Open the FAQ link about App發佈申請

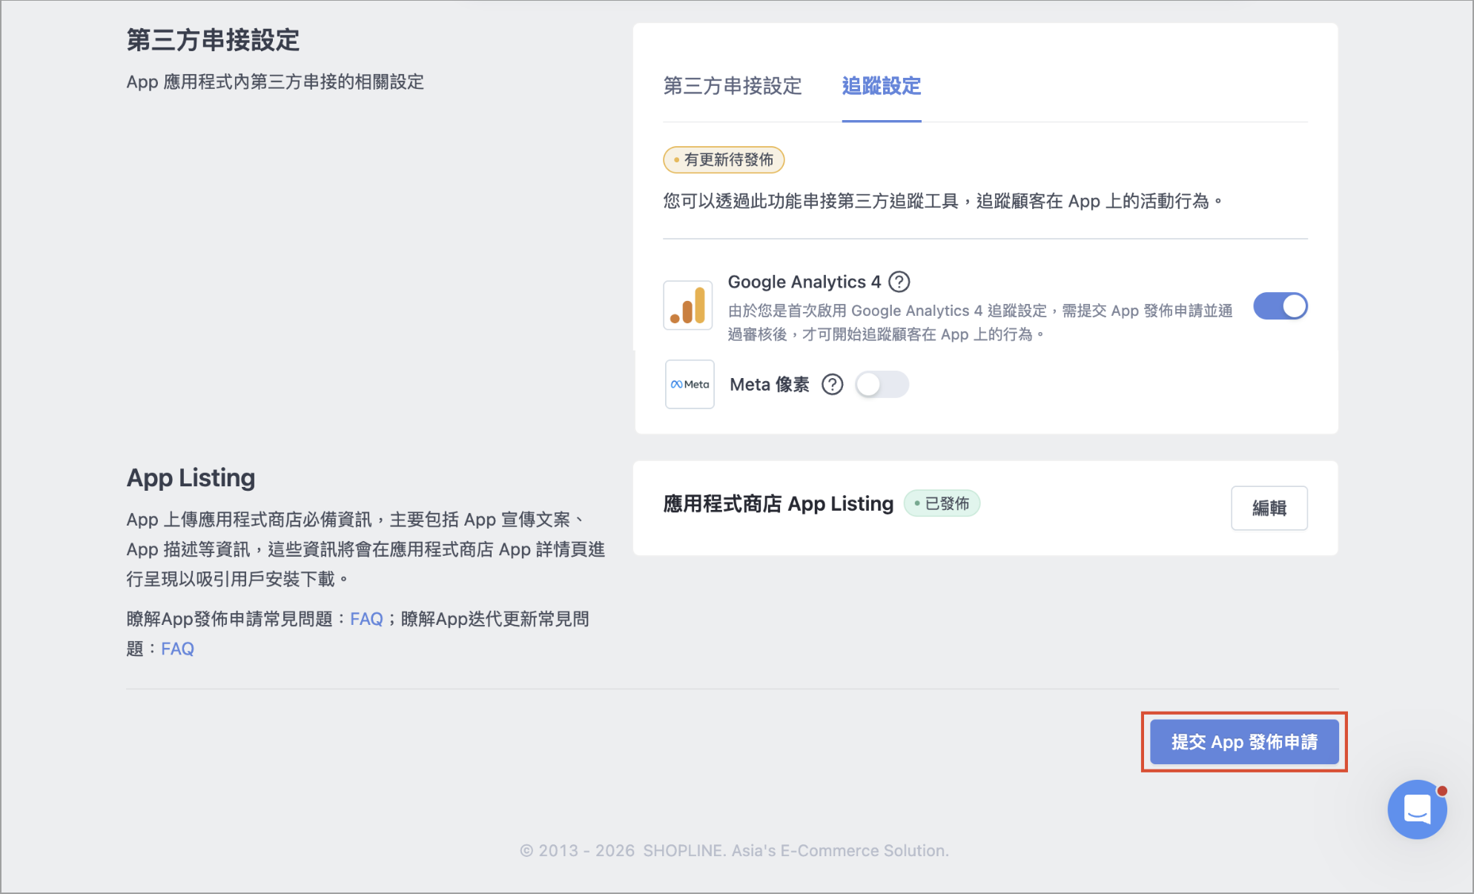point(366,619)
